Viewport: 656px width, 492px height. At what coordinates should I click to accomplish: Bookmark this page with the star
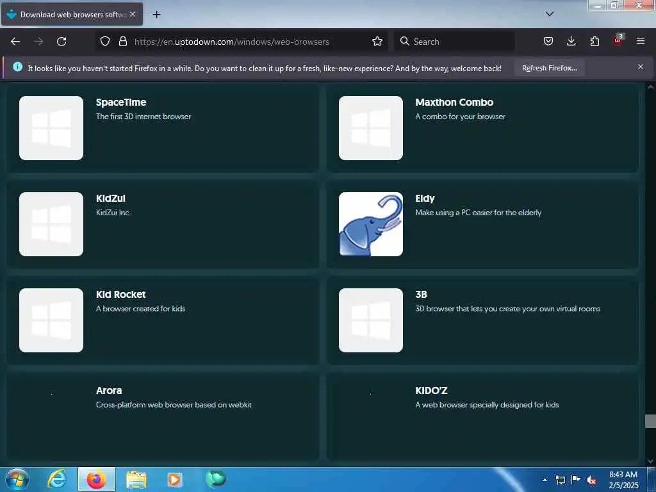pos(377,41)
